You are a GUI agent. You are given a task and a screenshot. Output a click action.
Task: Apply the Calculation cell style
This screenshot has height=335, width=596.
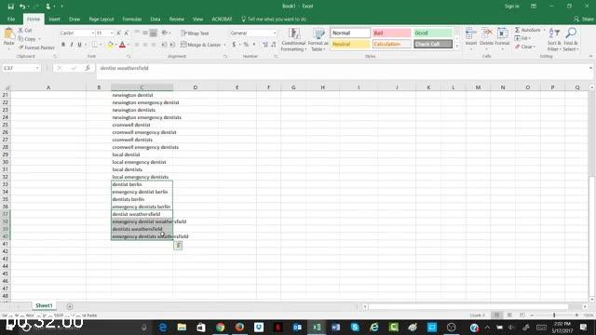(x=391, y=44)
